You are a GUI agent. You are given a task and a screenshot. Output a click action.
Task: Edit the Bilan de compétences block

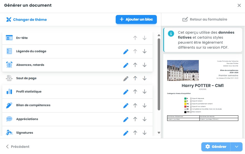click(126, 105)
